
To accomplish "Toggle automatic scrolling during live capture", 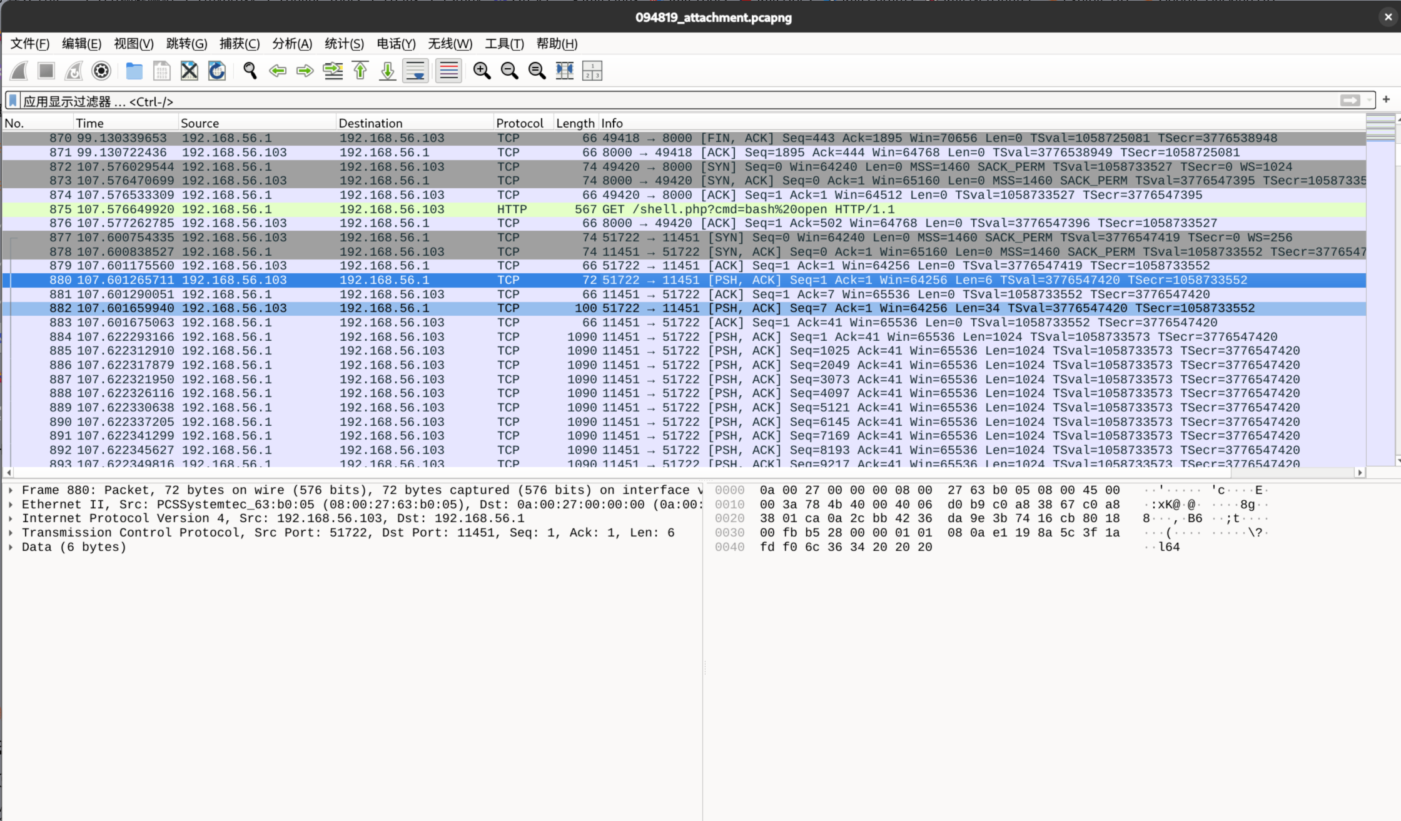I will point(415,71).
